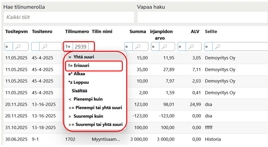Click Kirjanpidon arvo filter search field
268x147 pixels.
[x=167, y=47]
